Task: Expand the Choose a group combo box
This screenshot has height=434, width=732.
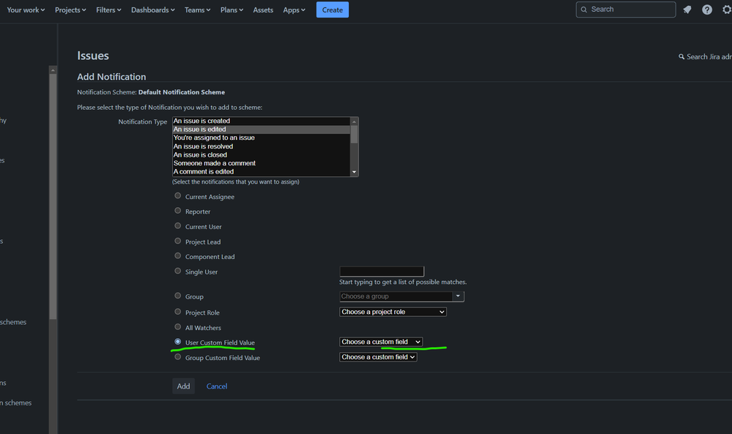Action: coord(458,296)
